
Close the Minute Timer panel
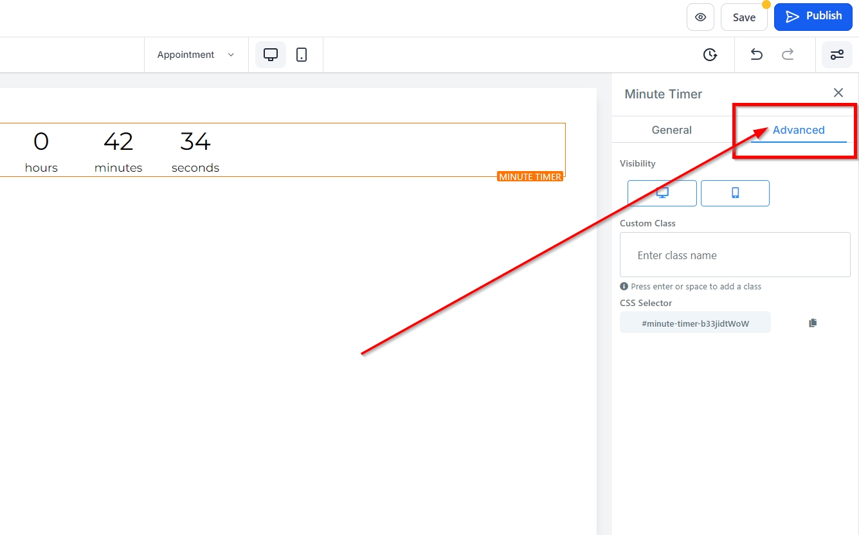pos(838,93)
